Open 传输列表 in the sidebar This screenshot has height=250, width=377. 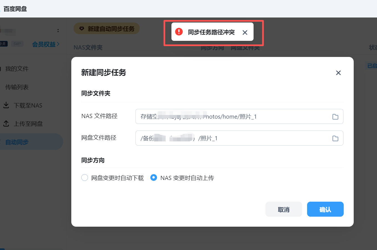pos(17,87)
